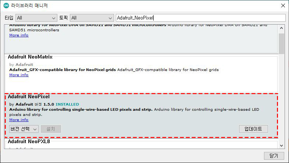Open More info for the NeoPixel DMA library
Image resolution: width=289 pixels, height=163 pixels.
[x=19, y=35]
